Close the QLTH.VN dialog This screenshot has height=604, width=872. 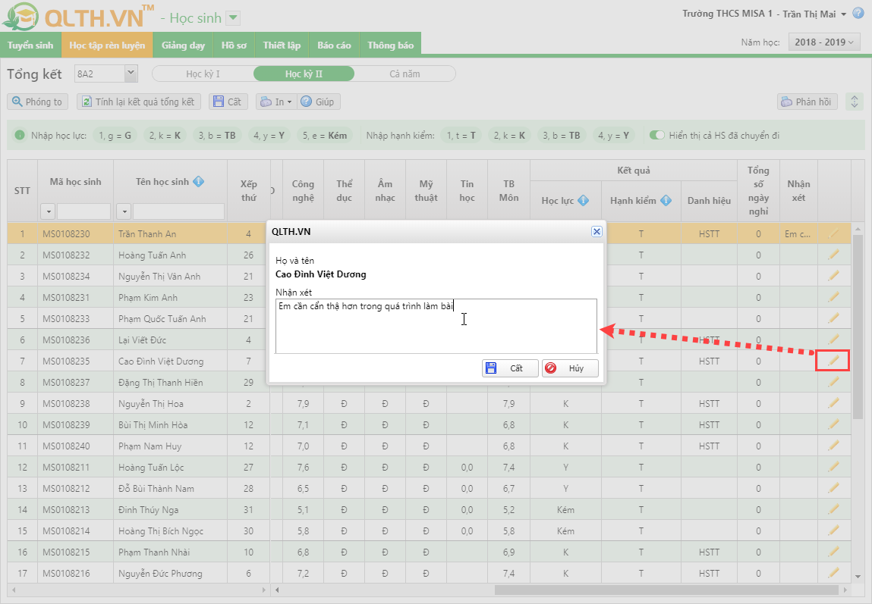point(597,231)
